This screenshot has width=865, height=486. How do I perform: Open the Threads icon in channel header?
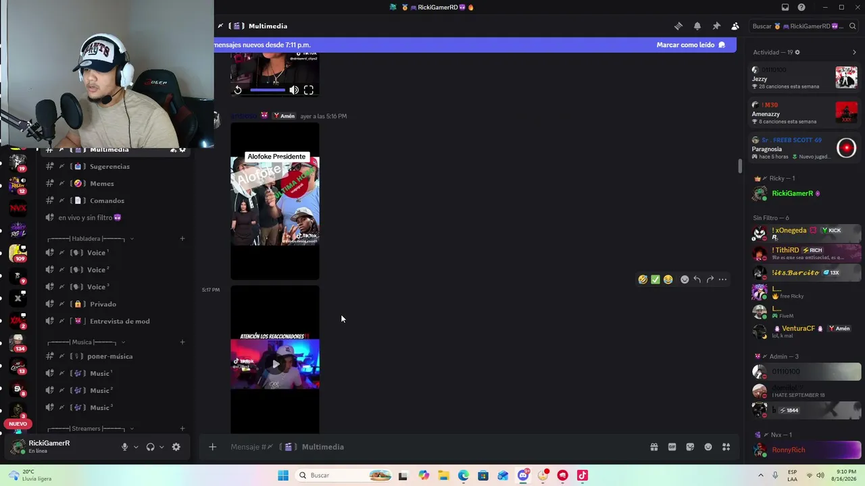(678, 26)
